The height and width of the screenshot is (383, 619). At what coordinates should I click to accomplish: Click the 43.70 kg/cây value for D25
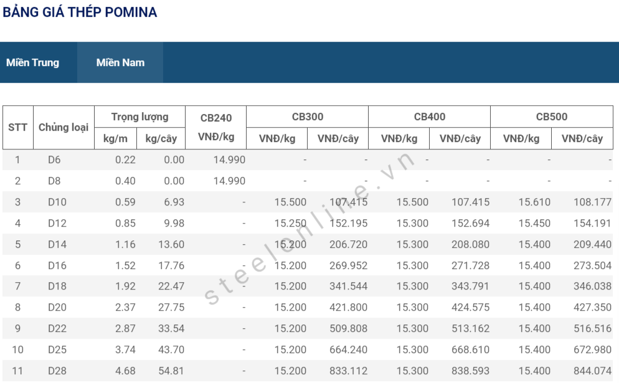pyautogui.click(x=171, y=349)
